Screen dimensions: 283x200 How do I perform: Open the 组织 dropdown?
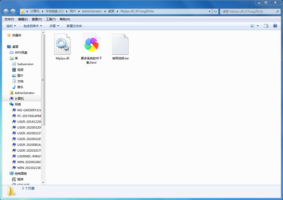(x=11, y=26)
